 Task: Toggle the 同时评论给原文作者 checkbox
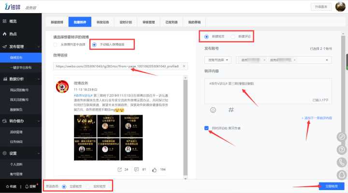coord(206,128)
